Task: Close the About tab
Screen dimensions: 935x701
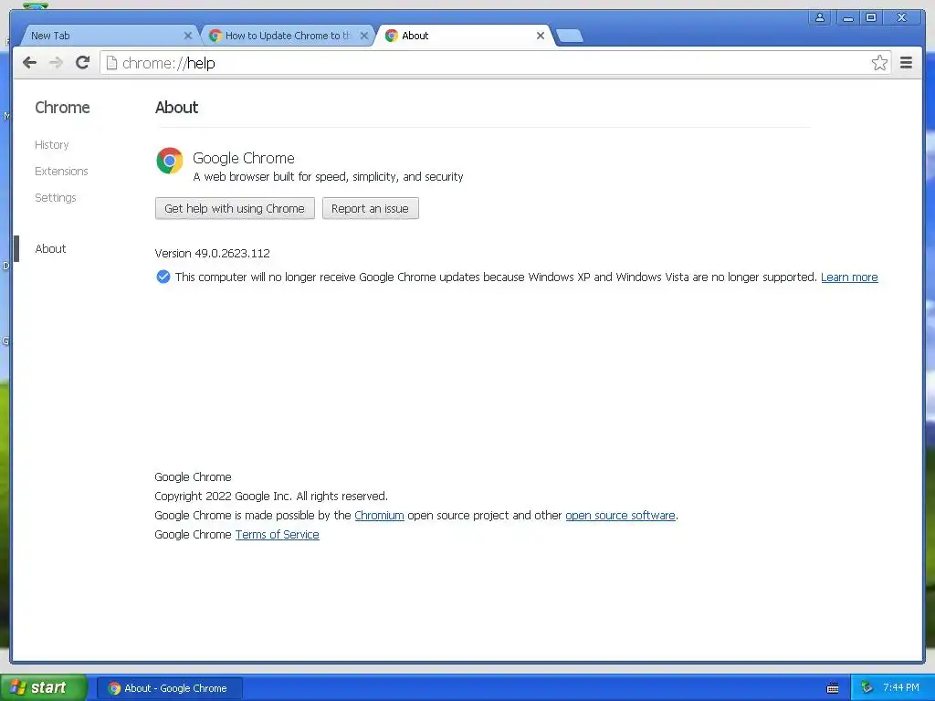Action: coord(541,36)
